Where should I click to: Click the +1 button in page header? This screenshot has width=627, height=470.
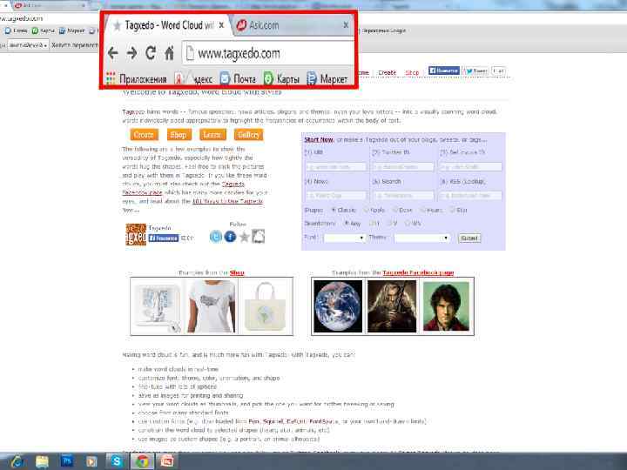tap(498, 71)
